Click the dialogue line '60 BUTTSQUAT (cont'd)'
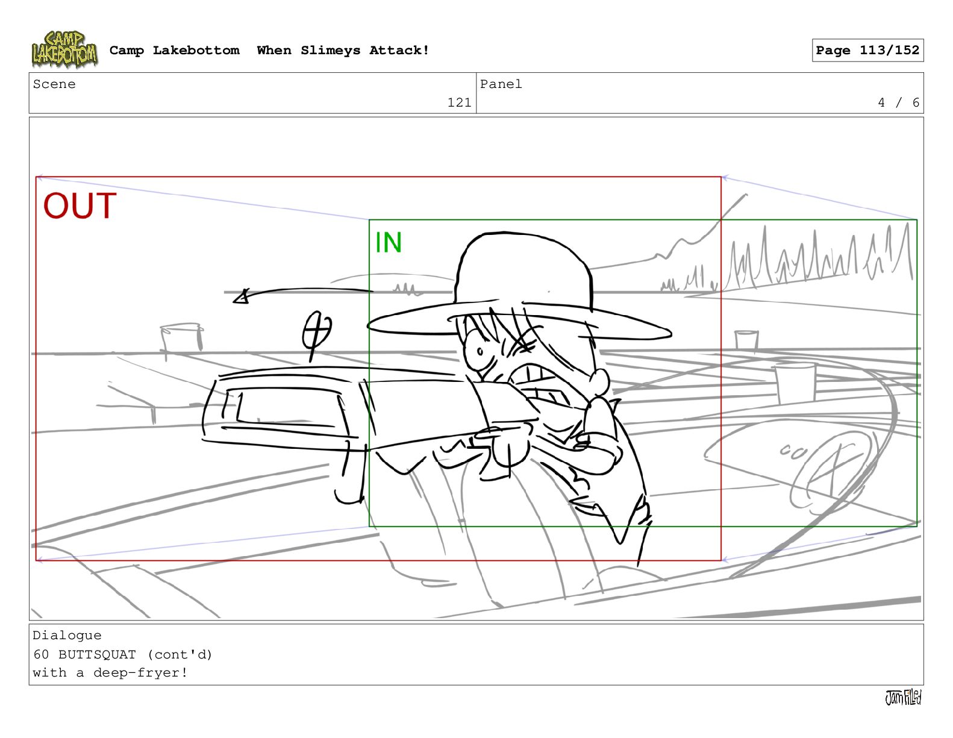The height and width of the screenshot is (738, 953). pyautogui.click(x=123, y=654)
